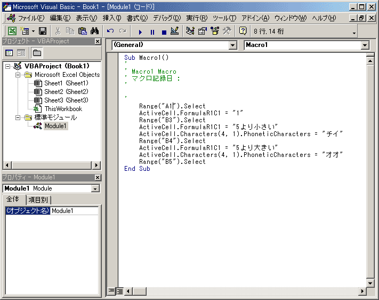
Task: Click code window scroll down arrow
Action: coord(370,283)
